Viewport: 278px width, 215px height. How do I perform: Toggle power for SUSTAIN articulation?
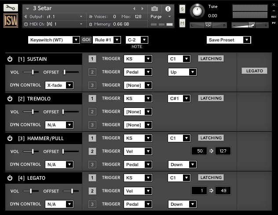click(10, 59)
